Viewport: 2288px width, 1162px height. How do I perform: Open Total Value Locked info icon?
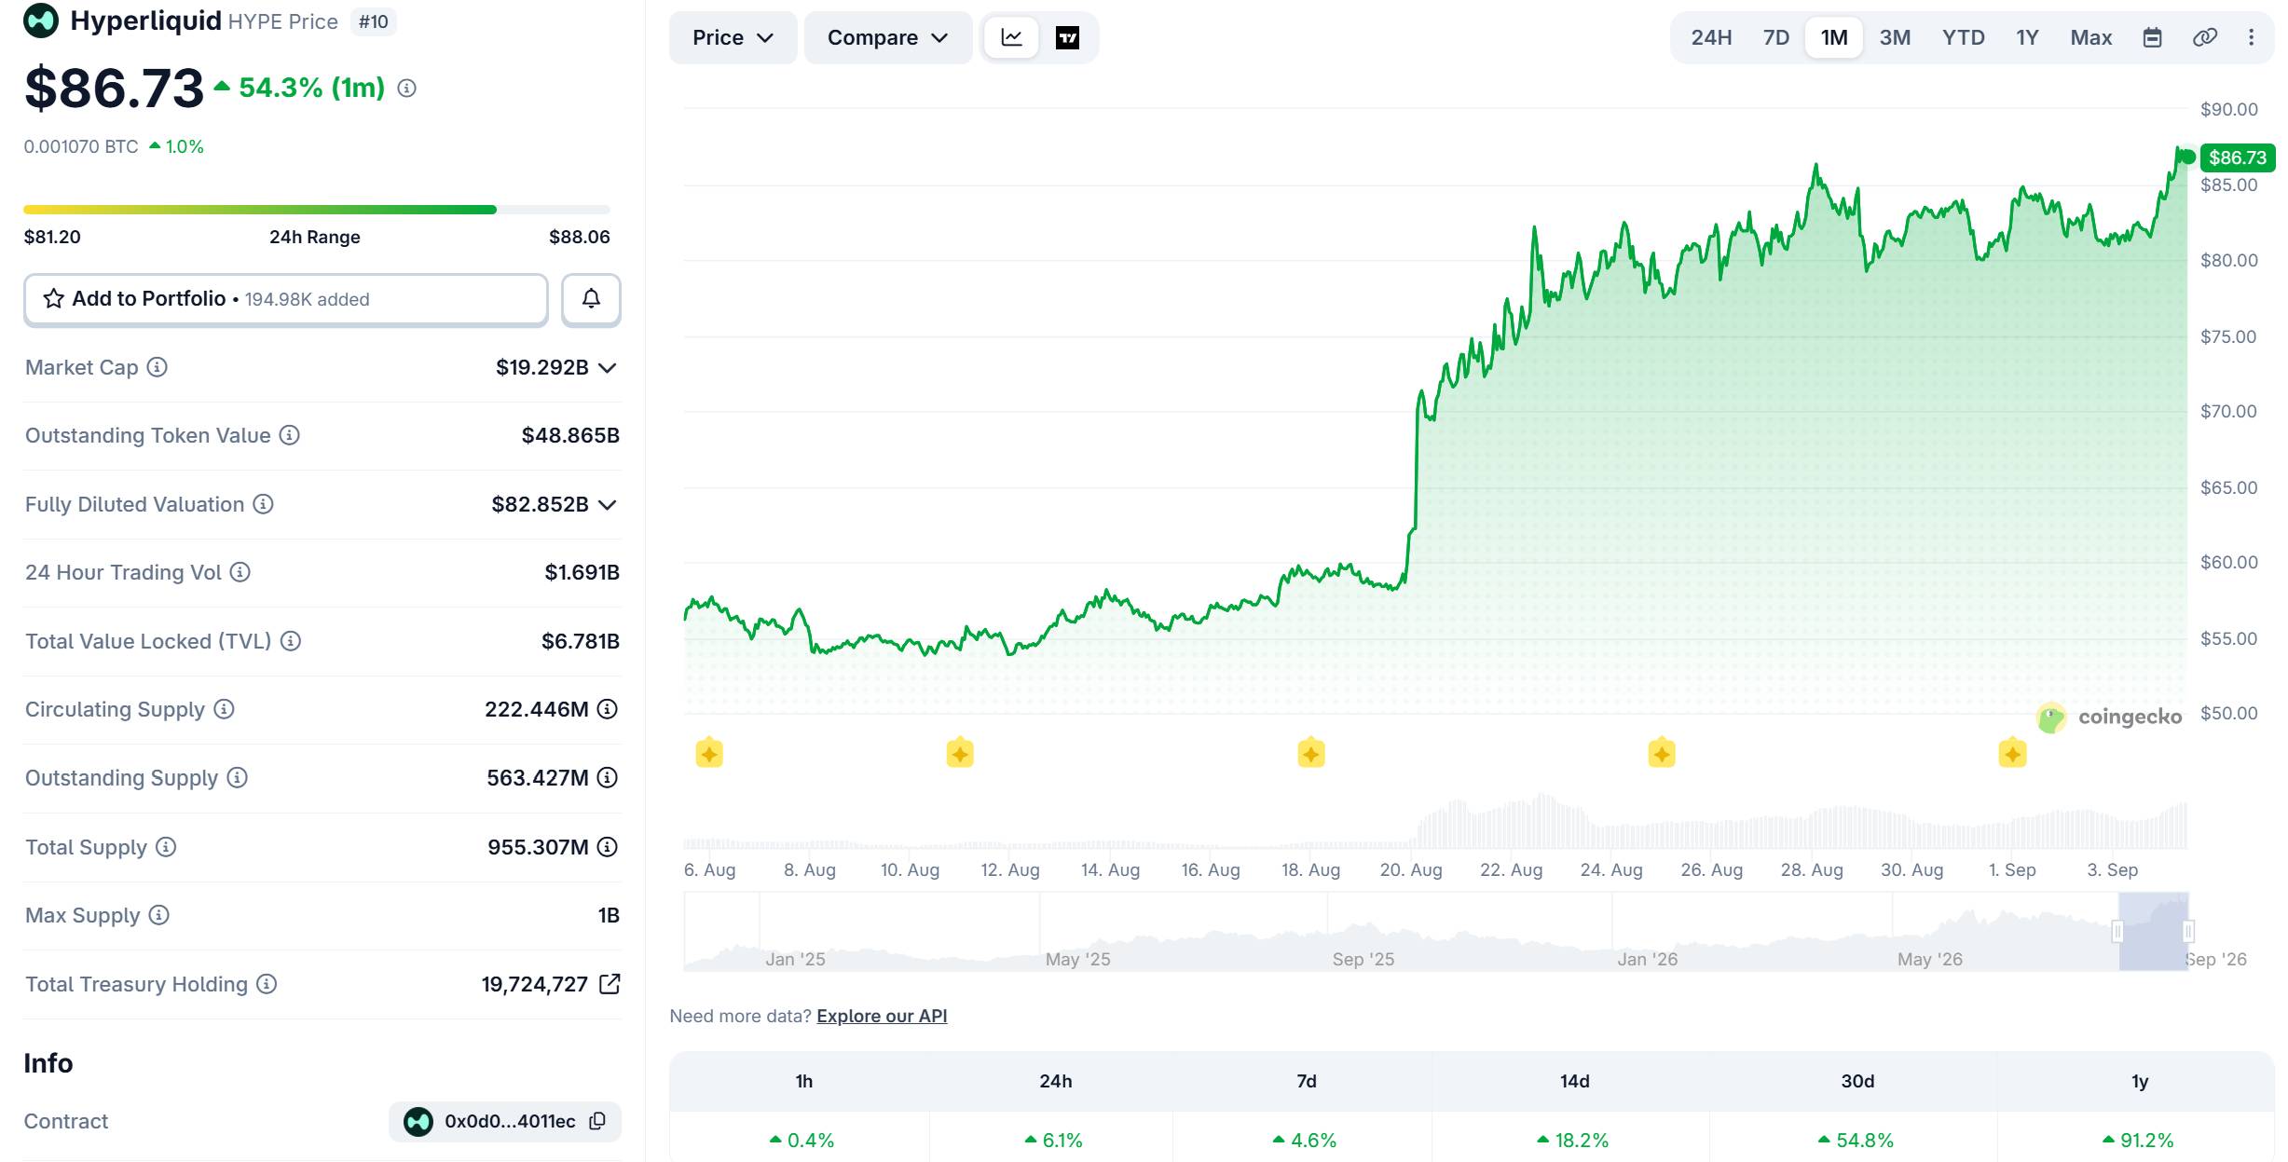[x=291, y=641]
